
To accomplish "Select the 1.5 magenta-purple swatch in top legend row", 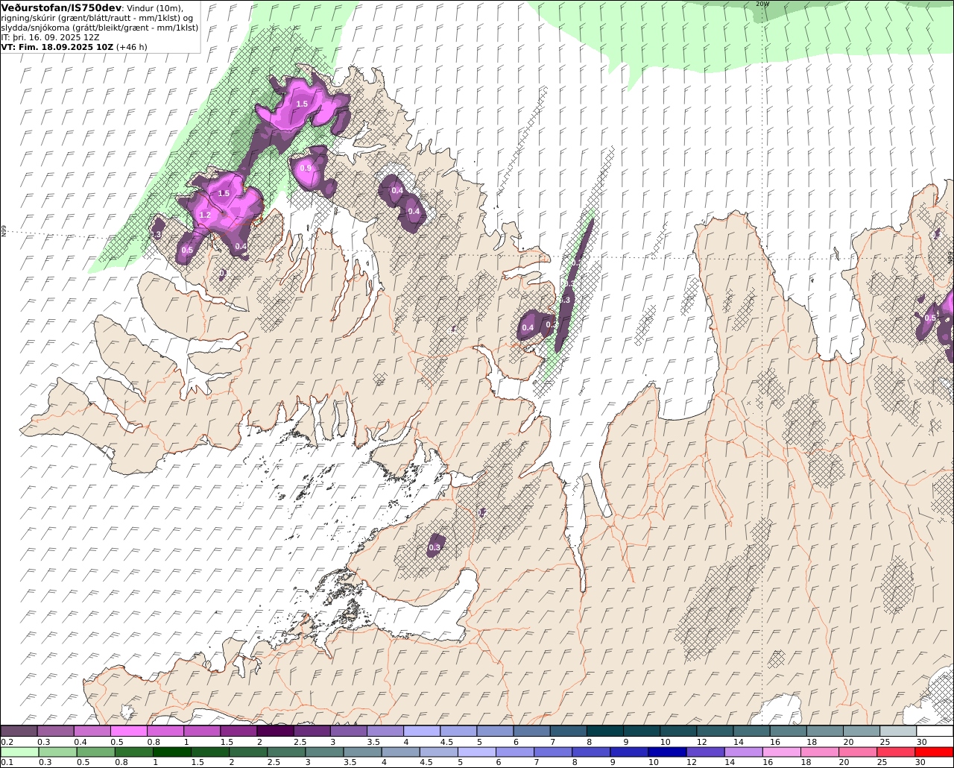I will (238, 731).
